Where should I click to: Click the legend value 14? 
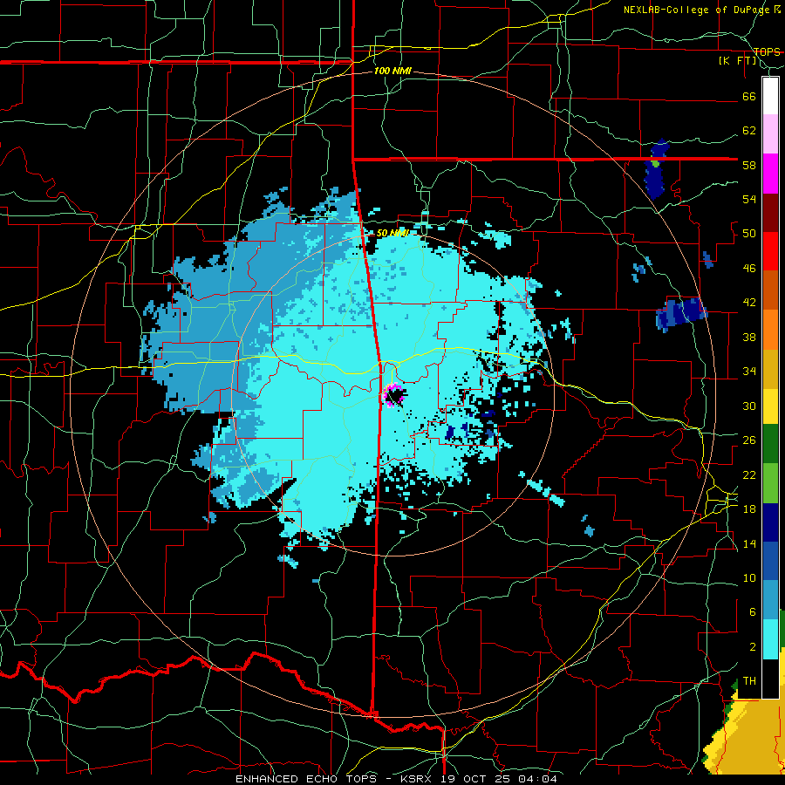coord(749,543)
